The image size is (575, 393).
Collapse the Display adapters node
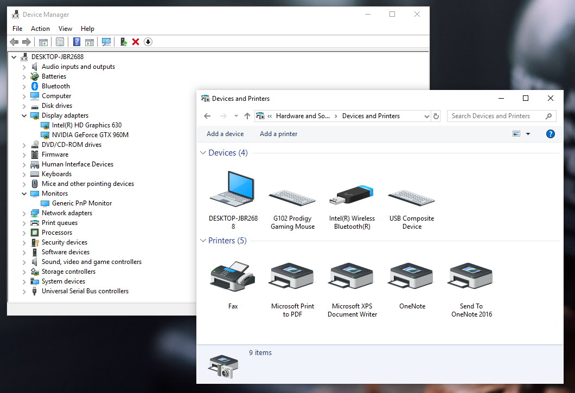click(x=24, y=115)
